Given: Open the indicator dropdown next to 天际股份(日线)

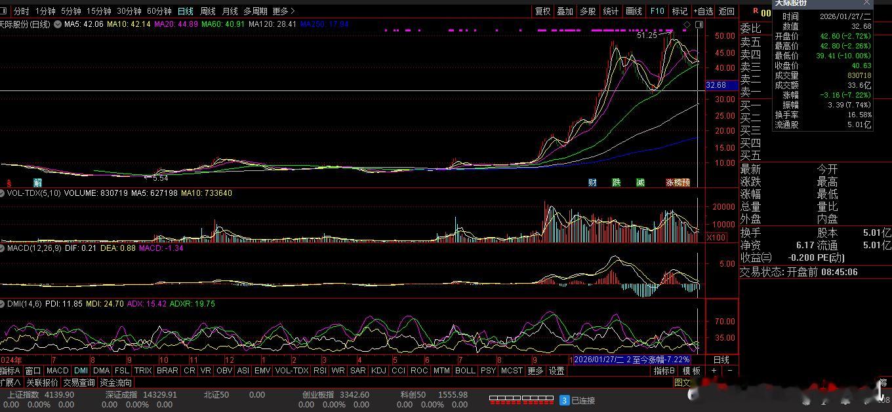Looking at the screenshot, I should [58, 24].
